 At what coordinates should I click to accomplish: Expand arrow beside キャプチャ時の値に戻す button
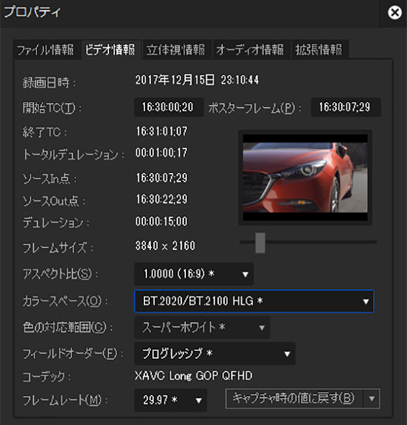pyautogui.click(x=372, y=398)
